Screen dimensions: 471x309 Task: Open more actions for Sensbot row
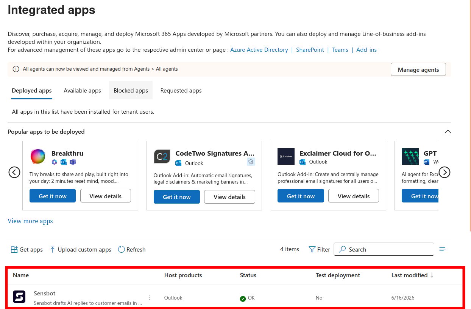click(x=150, y=298)
